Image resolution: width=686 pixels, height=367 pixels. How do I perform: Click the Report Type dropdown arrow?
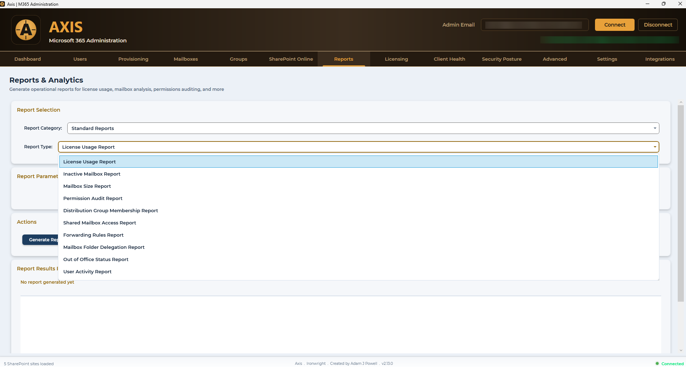pos(655,147)
